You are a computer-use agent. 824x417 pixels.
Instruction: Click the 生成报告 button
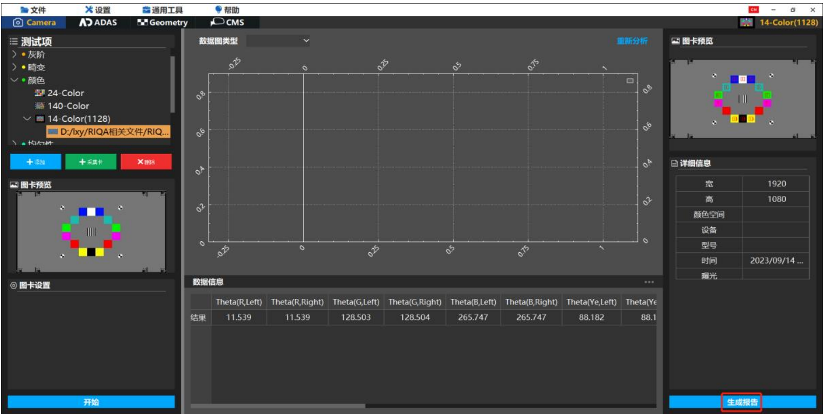pos(742,402)
